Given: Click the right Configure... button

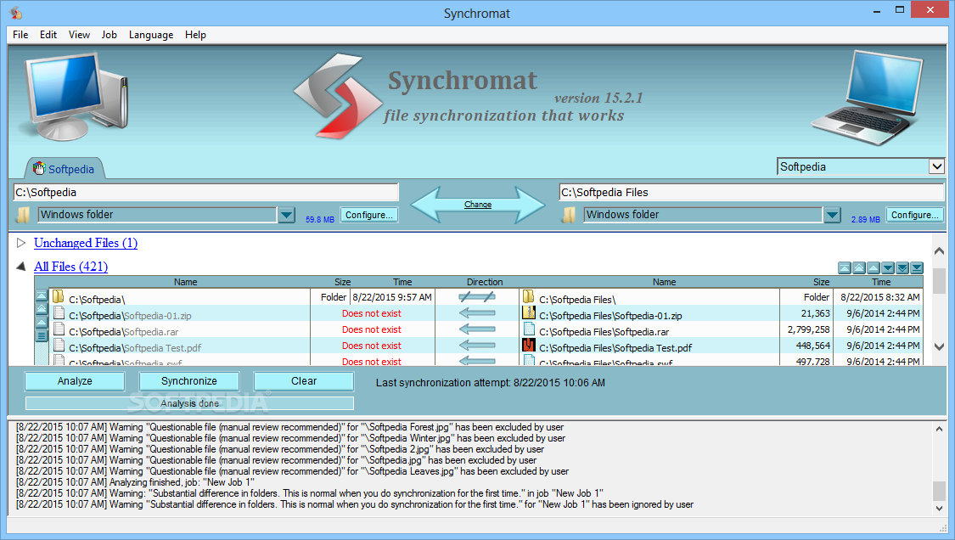Looking at the screenshot, I should tap(915, 215).
